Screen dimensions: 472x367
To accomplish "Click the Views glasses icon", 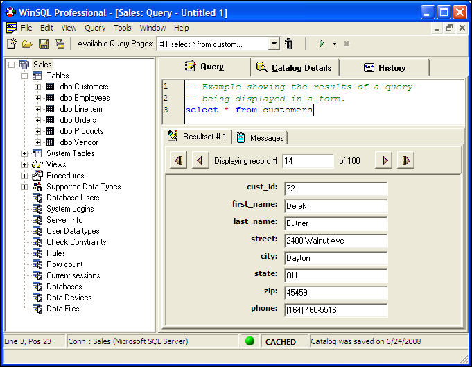I will point(37,164).
